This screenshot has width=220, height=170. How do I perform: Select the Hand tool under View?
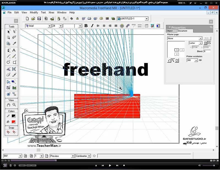coord(9,105)
